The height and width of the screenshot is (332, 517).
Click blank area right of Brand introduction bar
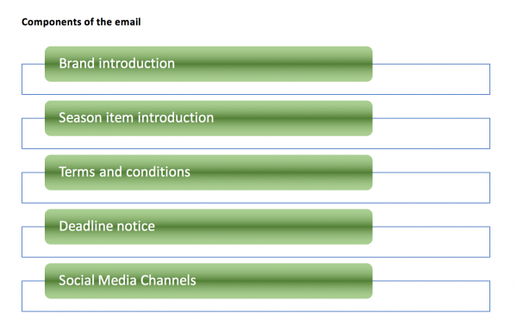432,79
